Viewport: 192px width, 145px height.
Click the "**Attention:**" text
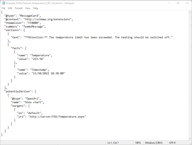36,37
